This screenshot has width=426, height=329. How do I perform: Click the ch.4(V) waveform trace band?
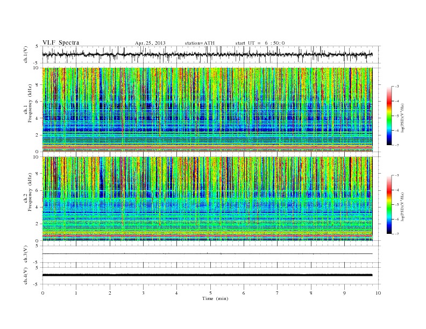(x=207, y=275)
